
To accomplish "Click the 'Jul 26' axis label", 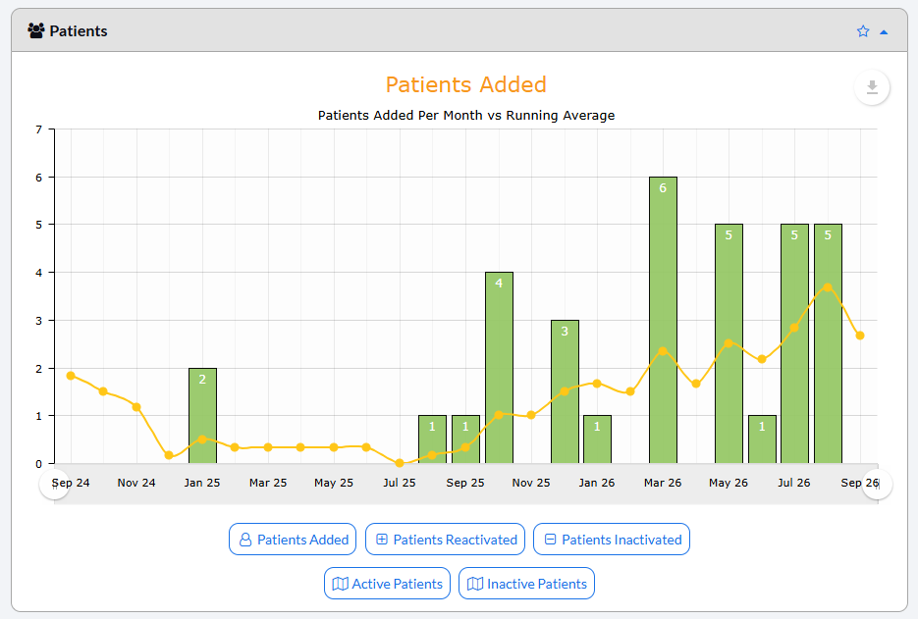I will pos(794,483).
